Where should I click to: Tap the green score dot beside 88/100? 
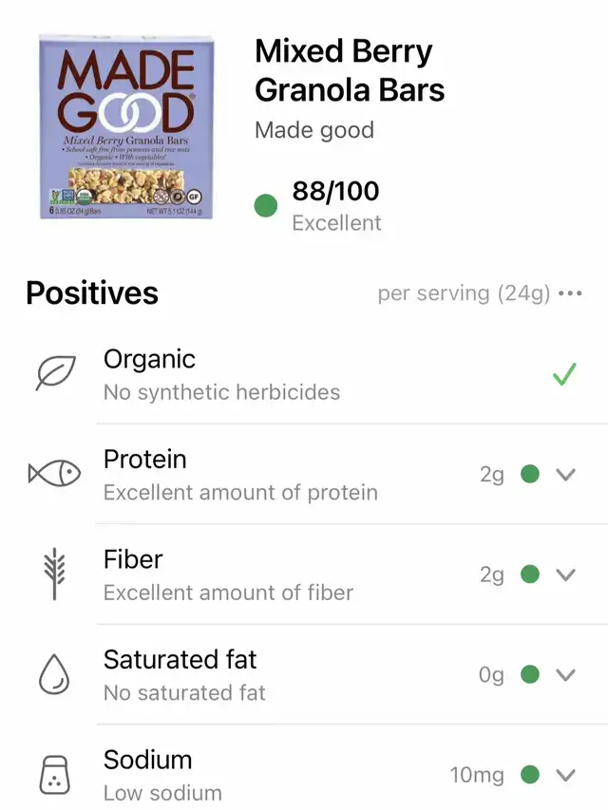pyautogui.click(x=266, y=206)
